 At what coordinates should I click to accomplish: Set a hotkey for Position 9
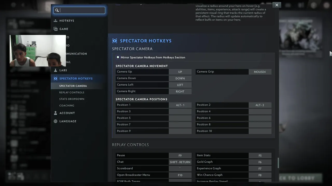click(x=180, y=131)
